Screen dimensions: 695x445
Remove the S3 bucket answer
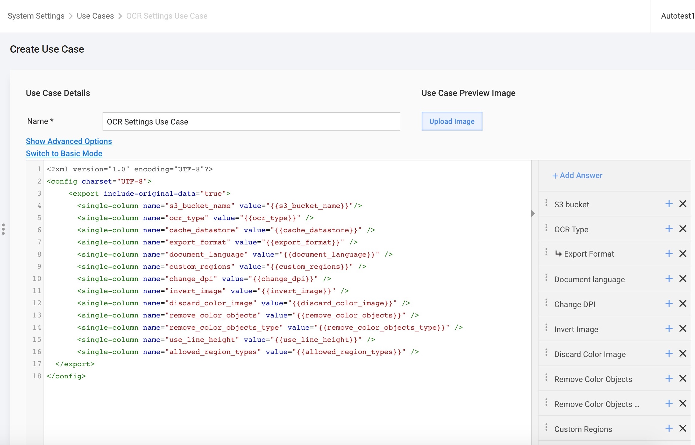683,204
